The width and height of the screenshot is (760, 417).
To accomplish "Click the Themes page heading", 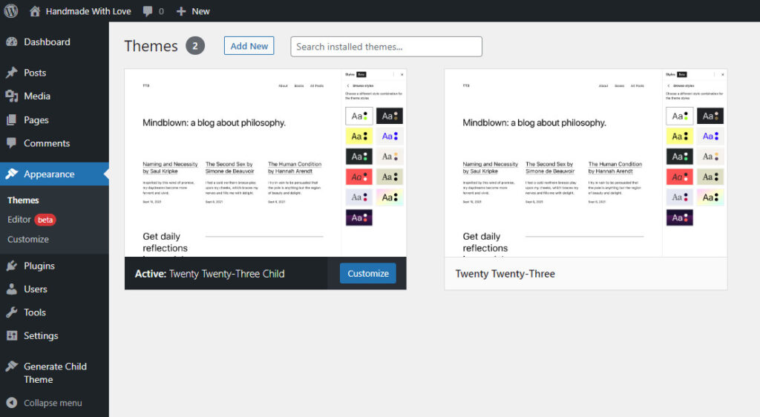I will tap(151, 46).
